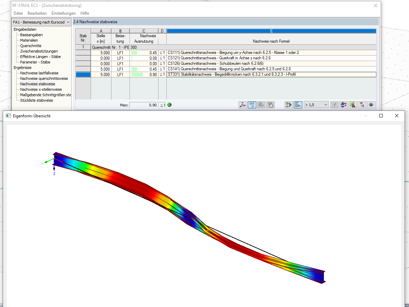Viewport: 409px width, 307px height.
Task: Click the jump-to-graphic tree icon
Action: (x=289, y=105)
